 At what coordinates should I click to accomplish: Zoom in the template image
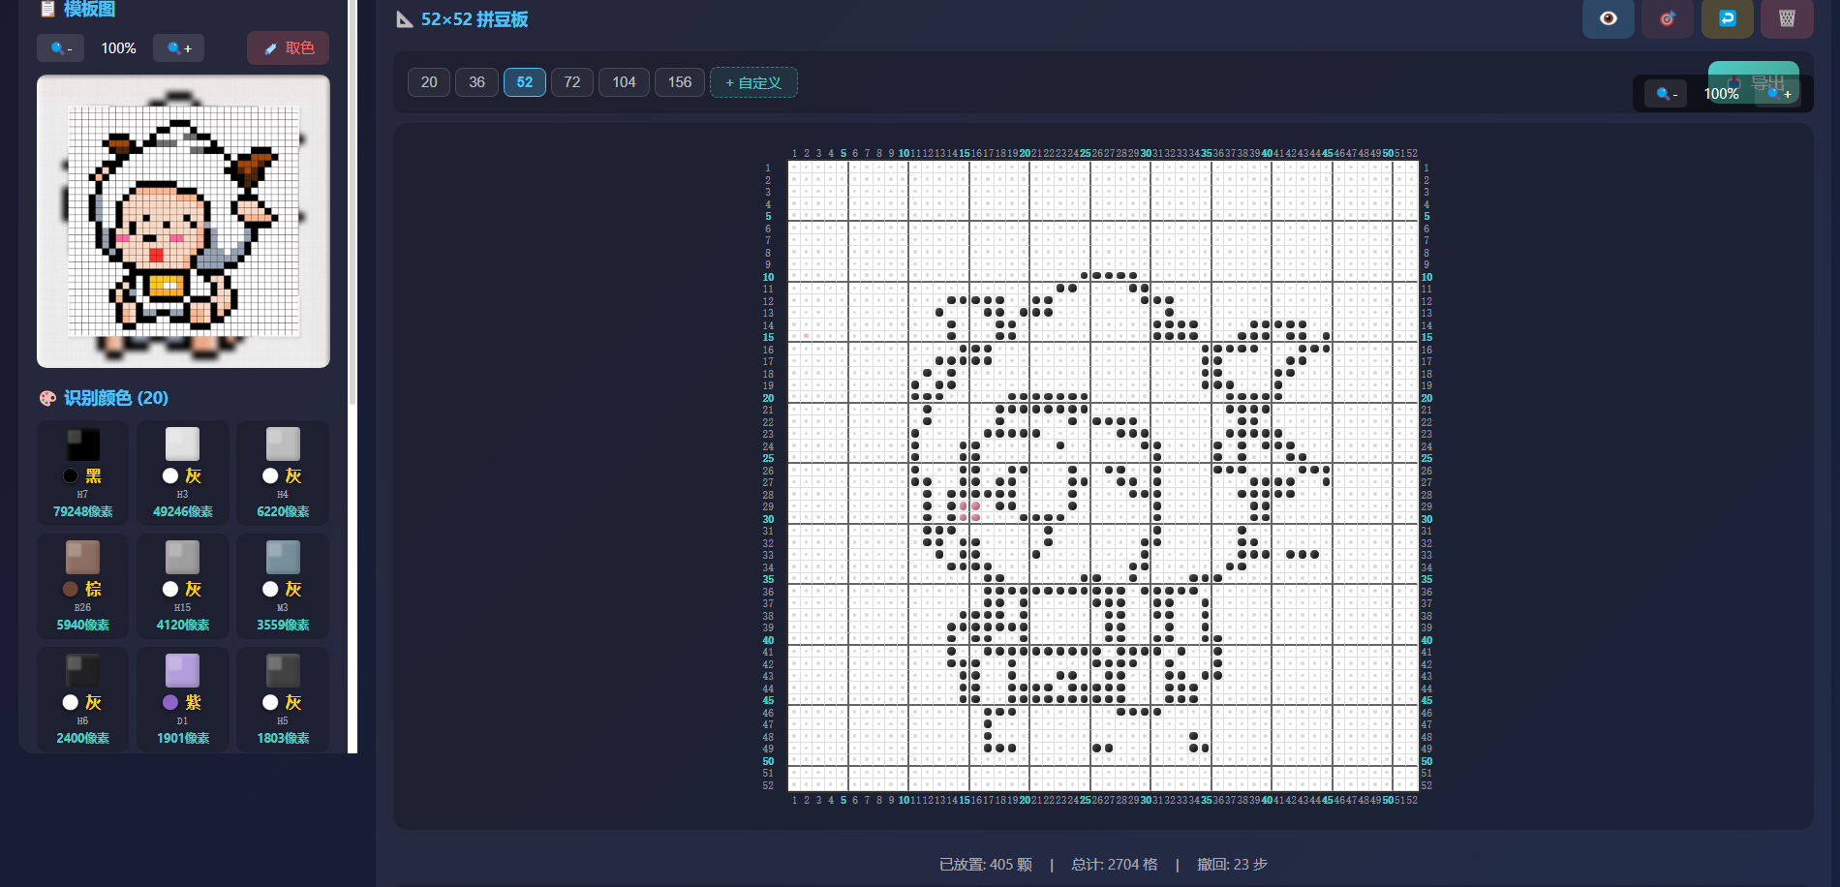178,48
